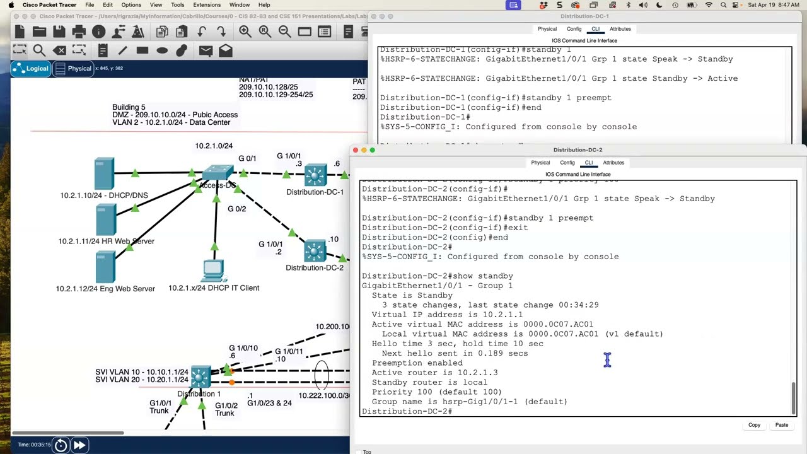Viewport: 807px width, 454px height.
Task: Save the network with the floppy icon
Action: click(x=59, y=32)
